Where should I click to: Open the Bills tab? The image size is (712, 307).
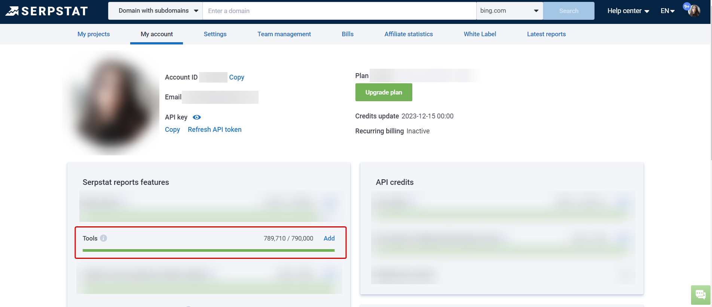(348, 34)
